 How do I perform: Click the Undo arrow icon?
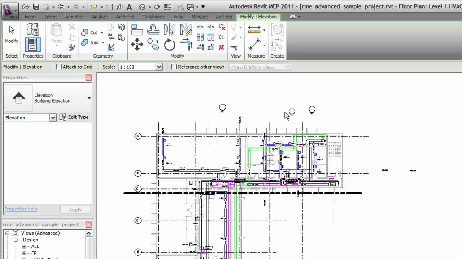coord(61,7)
